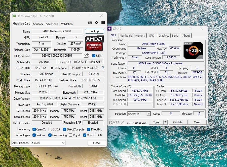Click the AMD Radeon Graphics logo
The width and height of the screenshot is (227, 167).
[x=94, y=43]
